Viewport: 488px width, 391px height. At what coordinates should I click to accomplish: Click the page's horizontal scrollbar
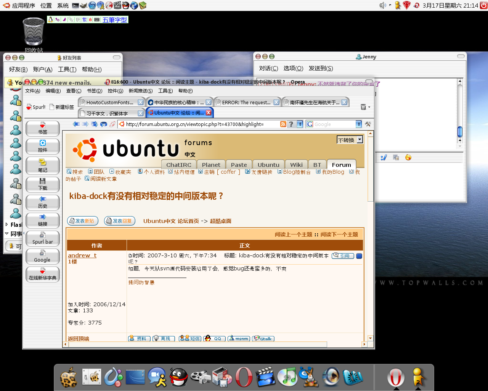197,344
